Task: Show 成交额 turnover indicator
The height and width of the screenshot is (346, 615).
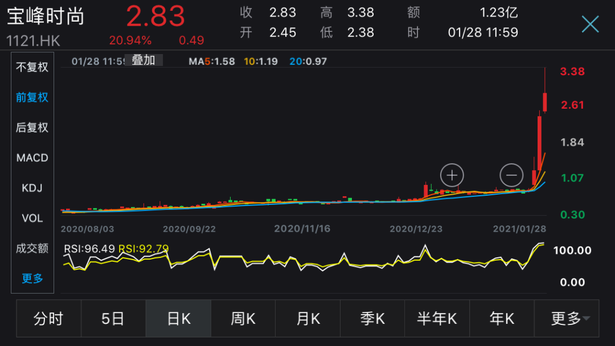Action: (x=32, y=248)
